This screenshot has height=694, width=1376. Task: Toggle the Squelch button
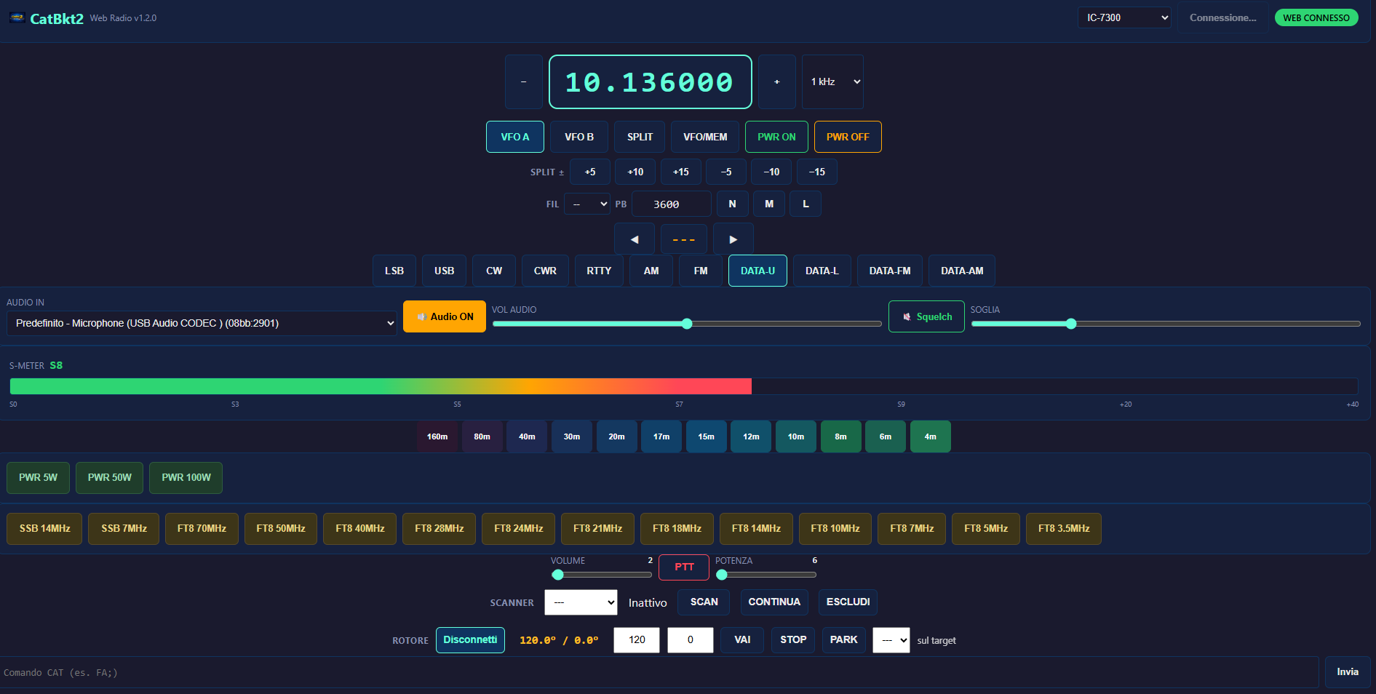[x=926, y=316]
